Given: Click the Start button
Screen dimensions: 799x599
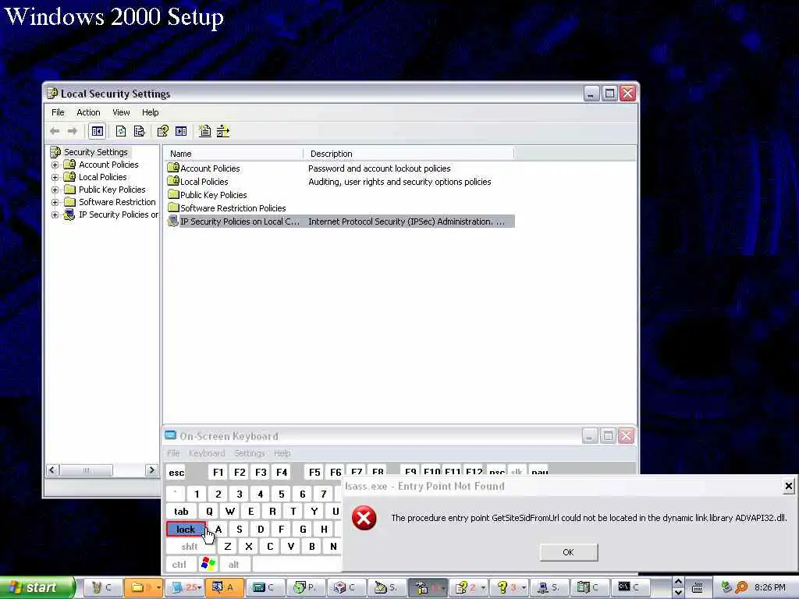Looking at the screenshot, I should 37,587.
